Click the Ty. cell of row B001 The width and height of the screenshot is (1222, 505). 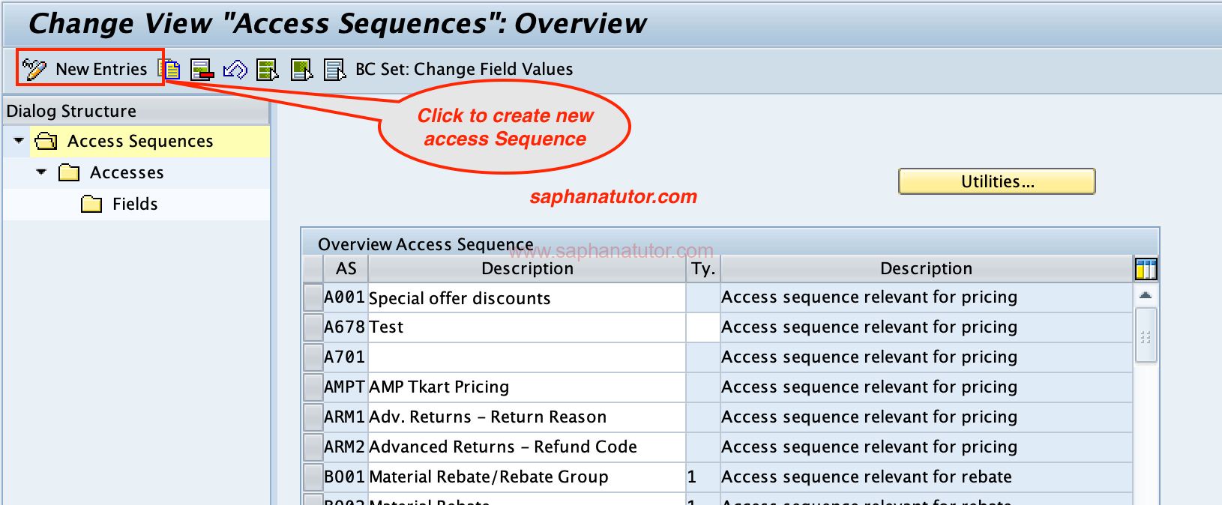click(703, 477)
